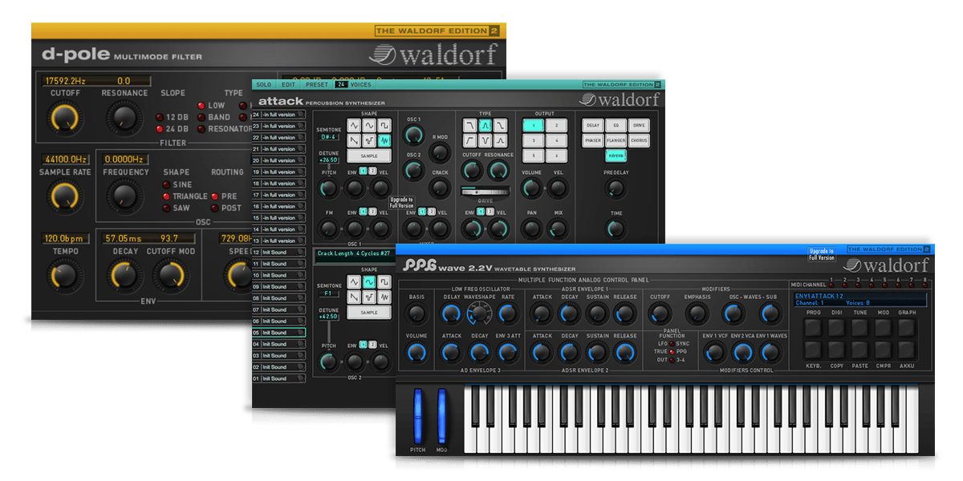Screen dimensions: 963x481
Task: Click the 120.0bpm tempo value in d-pole
Action: coord(65,238)
